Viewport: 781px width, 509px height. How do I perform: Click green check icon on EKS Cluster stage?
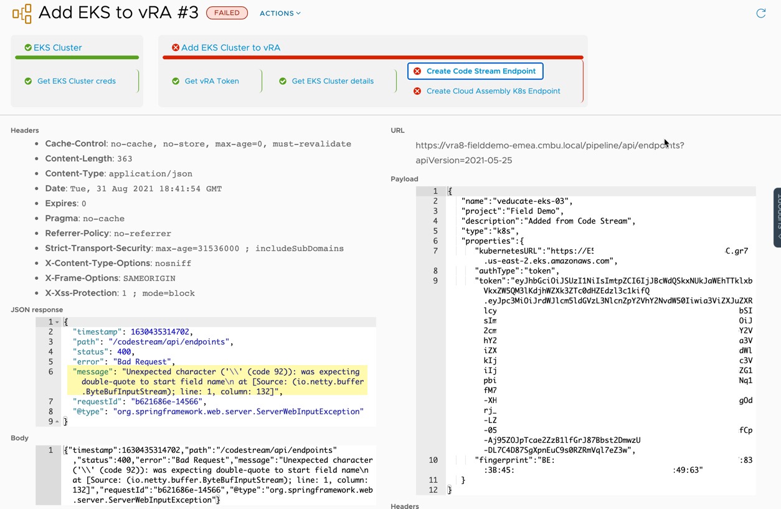(28, 47)
